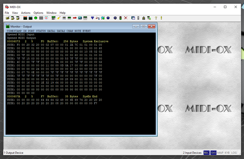This screenshot has width=244, height=159.
Task: Click the green-topped small panel icon
Action: click(69, 18)
